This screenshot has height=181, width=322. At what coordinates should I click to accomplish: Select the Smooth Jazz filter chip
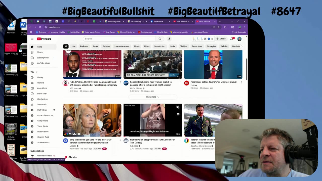click(x=160, y=46)
